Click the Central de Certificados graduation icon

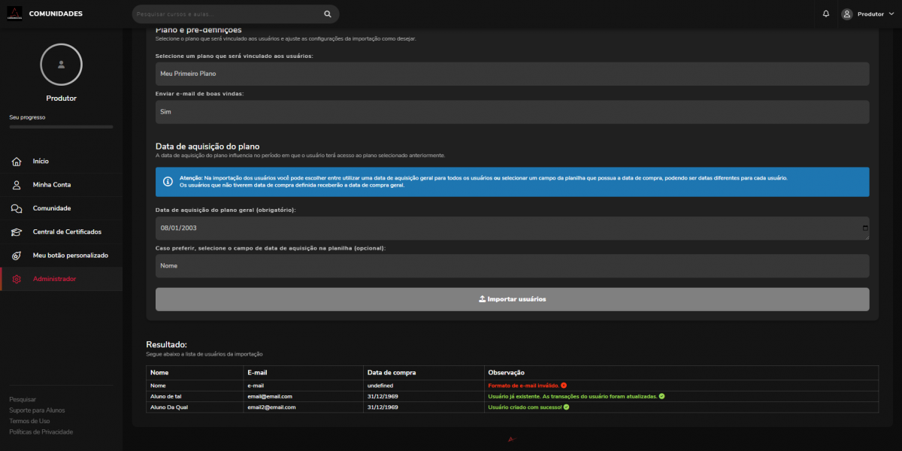point(17,232)
